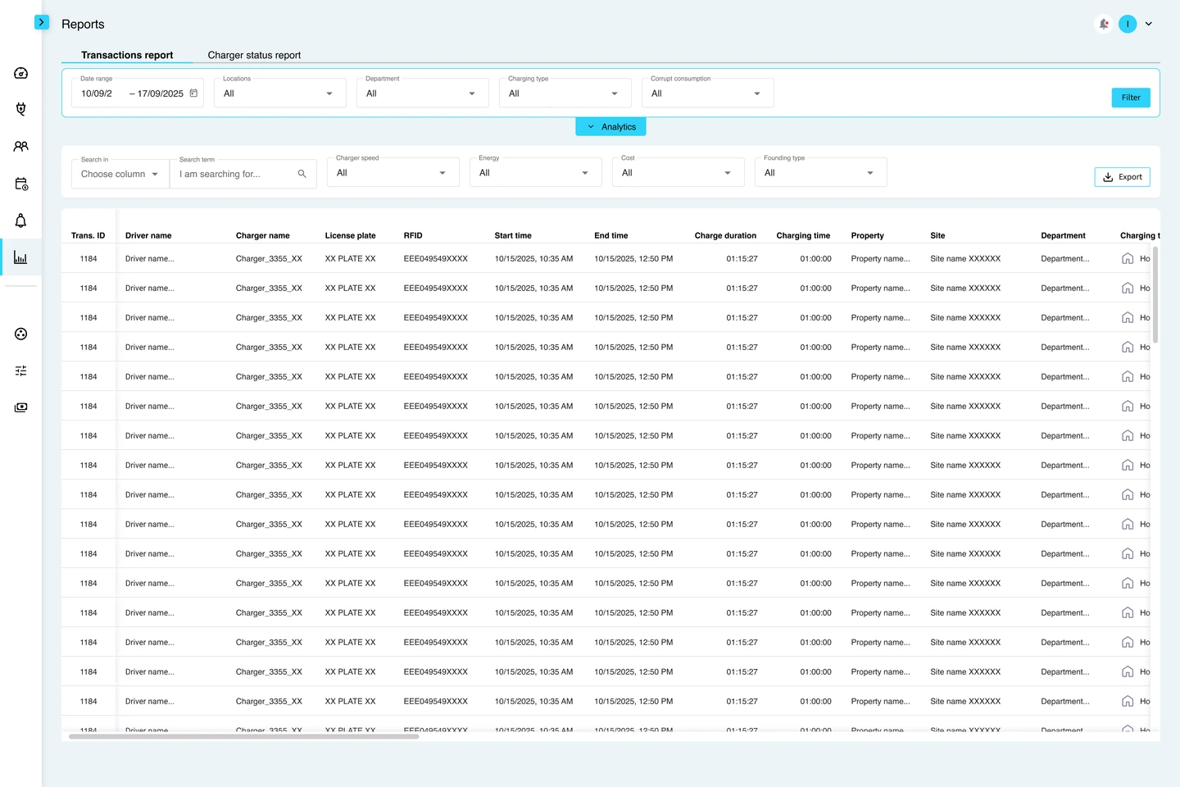Open the Department filter dropdown

[x=423, y=93]
